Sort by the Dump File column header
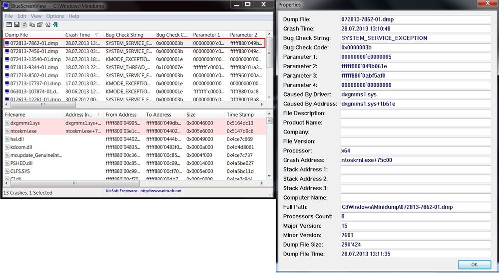499x273 pixels. click(x=33, y=34)
